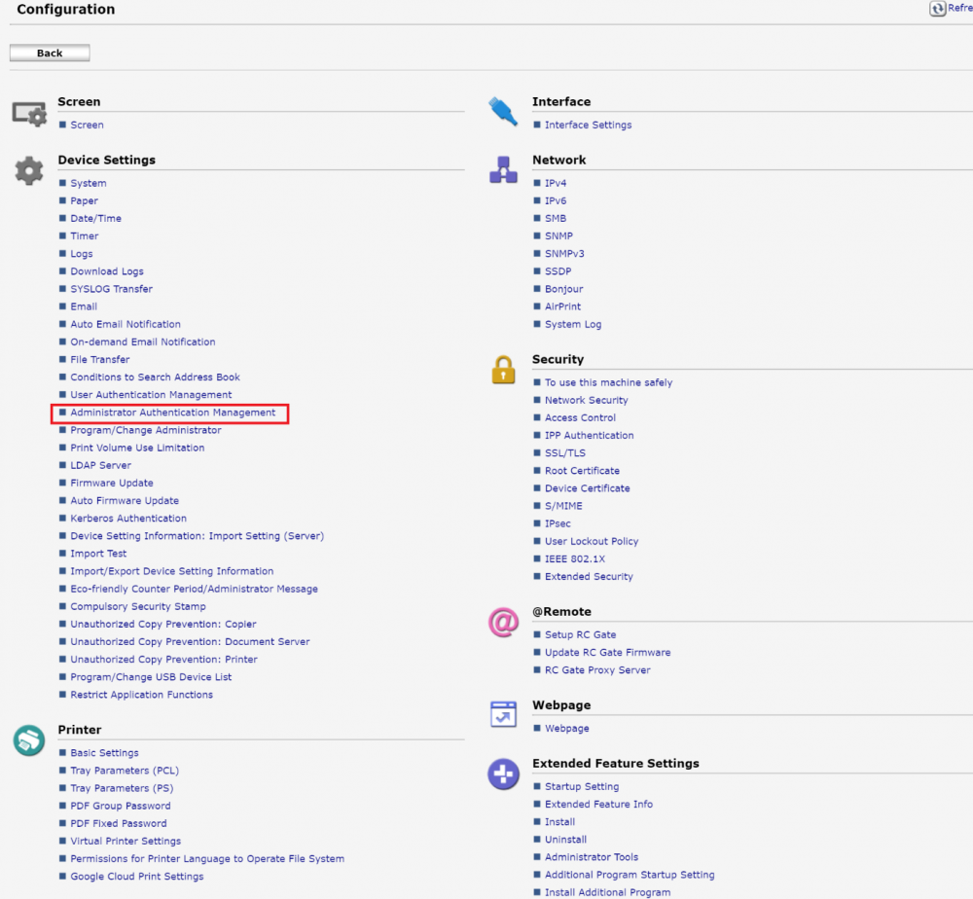The width and height of the screenshot is (973, 899).
Task: Go to Interface Settings
Action: [x=588, y=125]
